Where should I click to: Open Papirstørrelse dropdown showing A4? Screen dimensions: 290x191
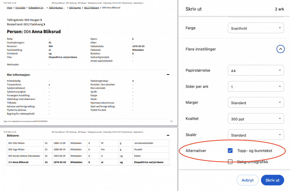pyautogui.click(x=256, y=70)
